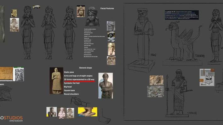Select the 'Static pose' note
Image resolution: width=223 pixels, height=125 pixels.
[69, 72]
